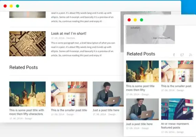Click the green dot on back window
Image resolution: width=196 pixels, height=137 pixels.
pos(18,6)
